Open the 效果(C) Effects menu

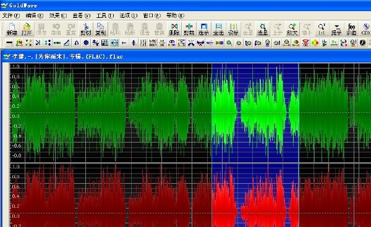(x=58, y=15)
